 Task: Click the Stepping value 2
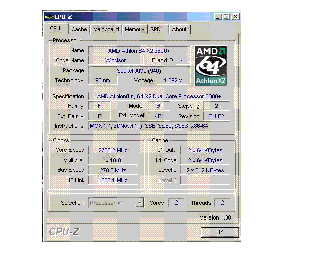coord(217,106)
